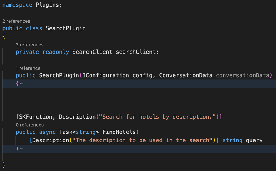Click the string "Search for hotels by description."

click(x=157, y=117)
